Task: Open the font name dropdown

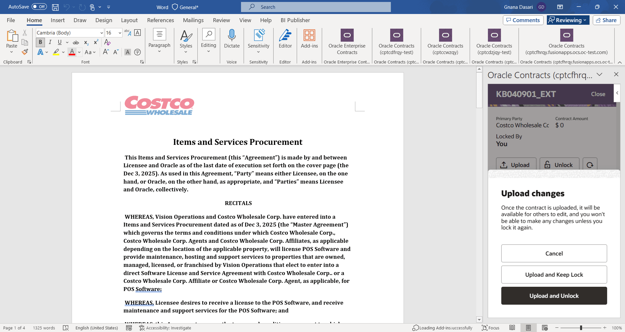Action: (x=102, y=33)
